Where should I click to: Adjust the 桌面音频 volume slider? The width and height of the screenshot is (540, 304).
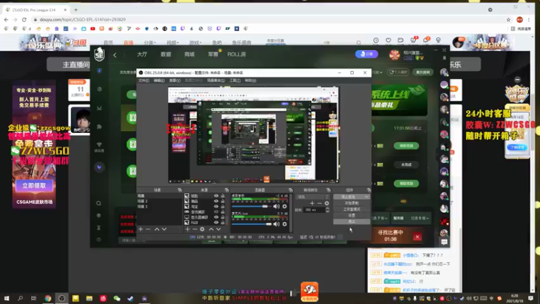coord(252,207)
